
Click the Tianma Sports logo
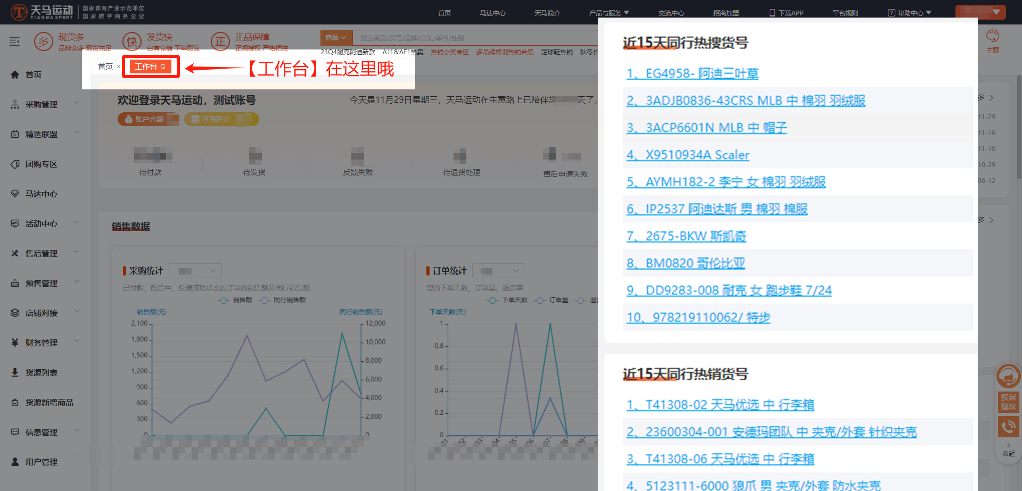point(42,12)
